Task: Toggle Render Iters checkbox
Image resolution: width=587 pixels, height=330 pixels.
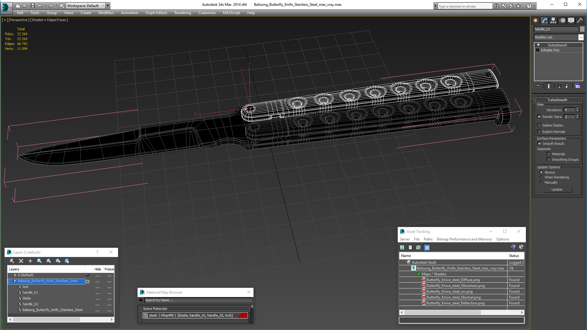Action: (x=539, y=117)
